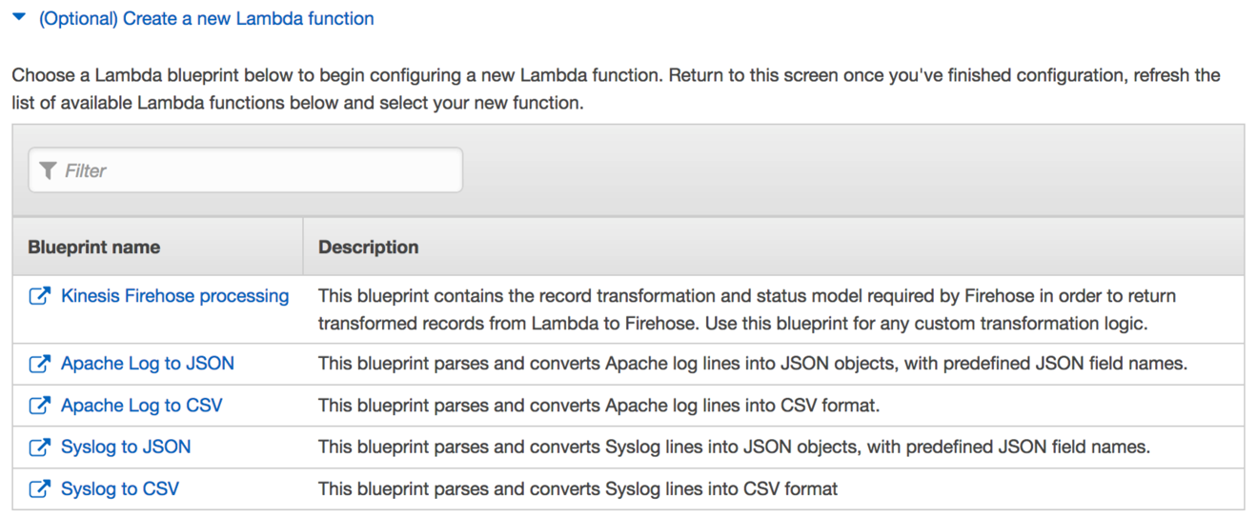Click external-link icon beside Syslog to CSV
Viewport: 1257px width, 517px height.
[x=39, y=489]
